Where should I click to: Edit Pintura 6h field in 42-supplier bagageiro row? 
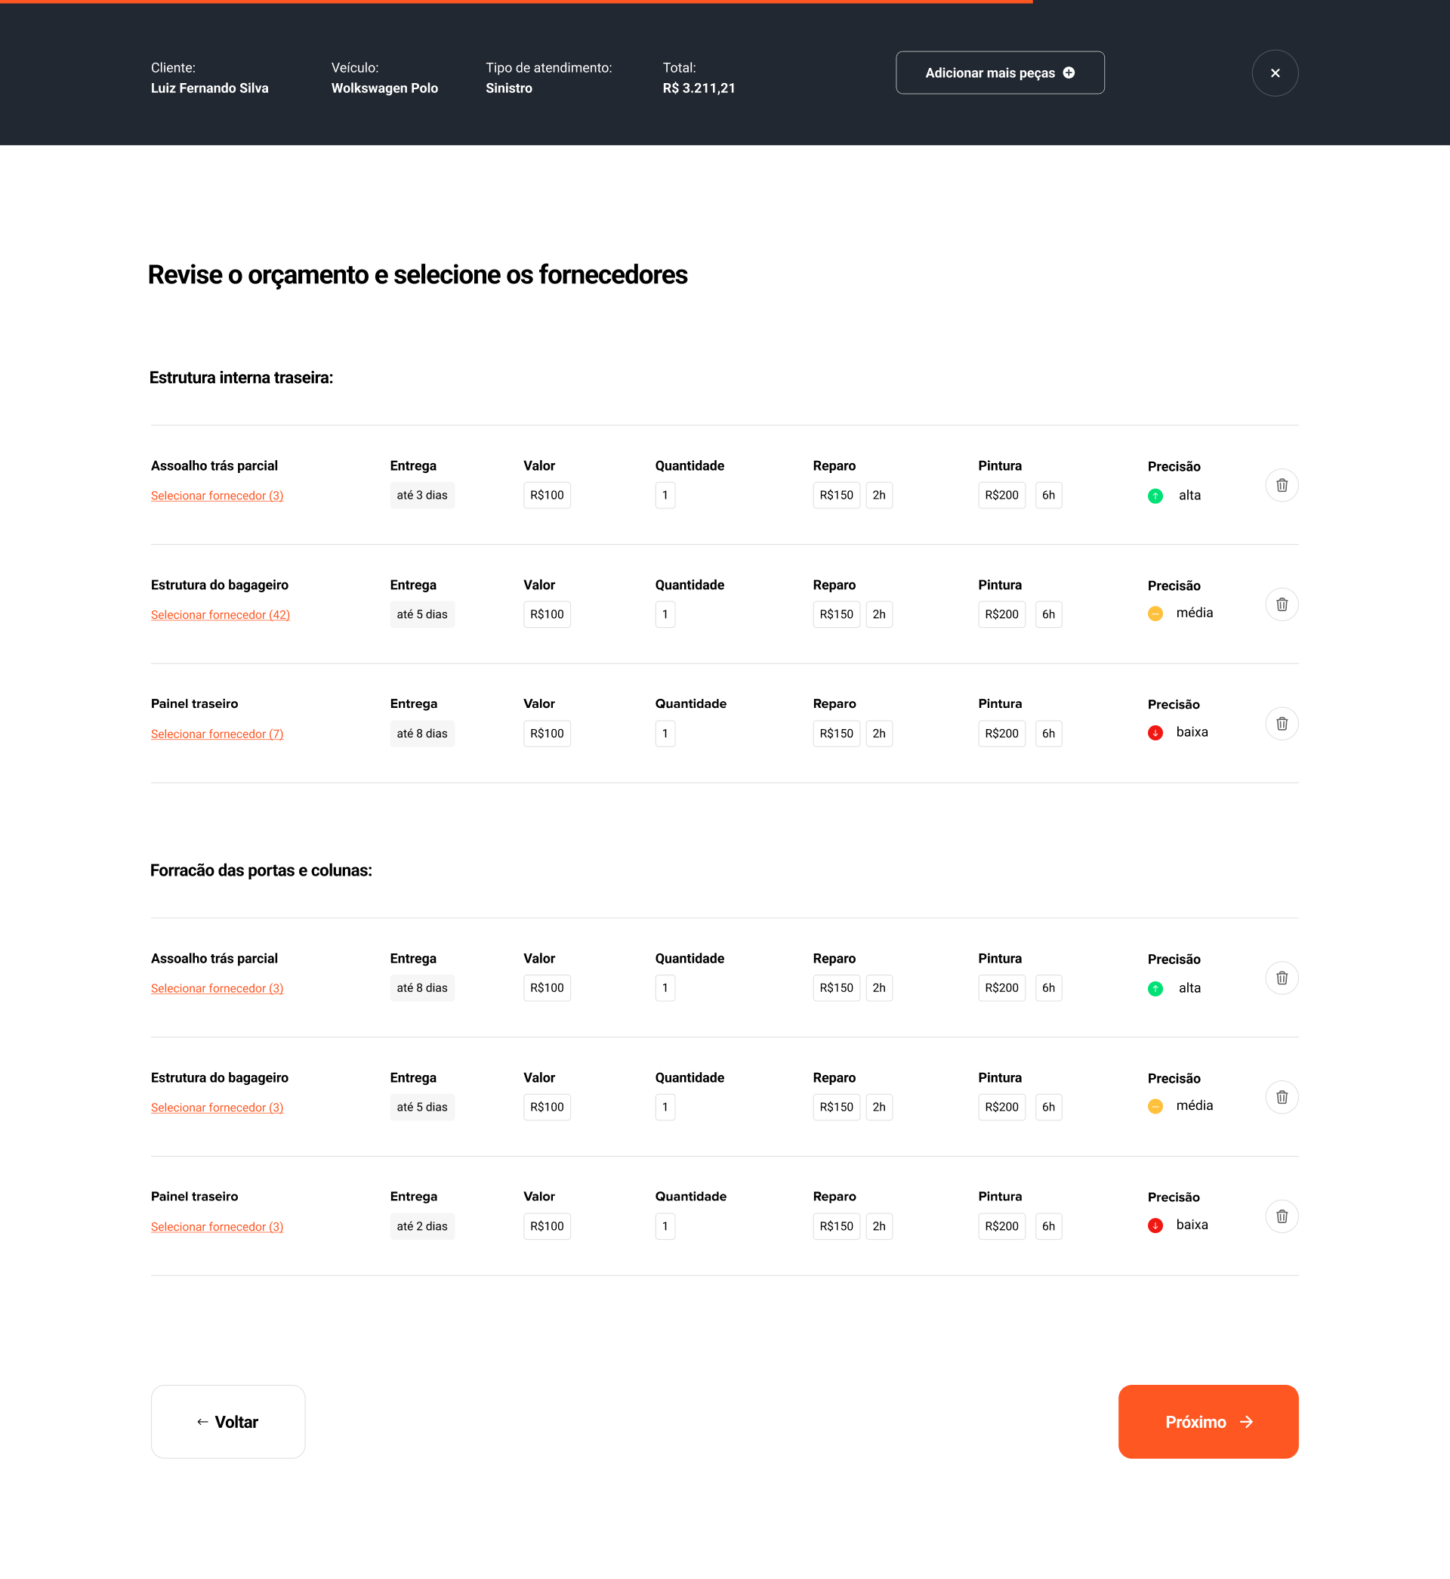pos(1048,614)
